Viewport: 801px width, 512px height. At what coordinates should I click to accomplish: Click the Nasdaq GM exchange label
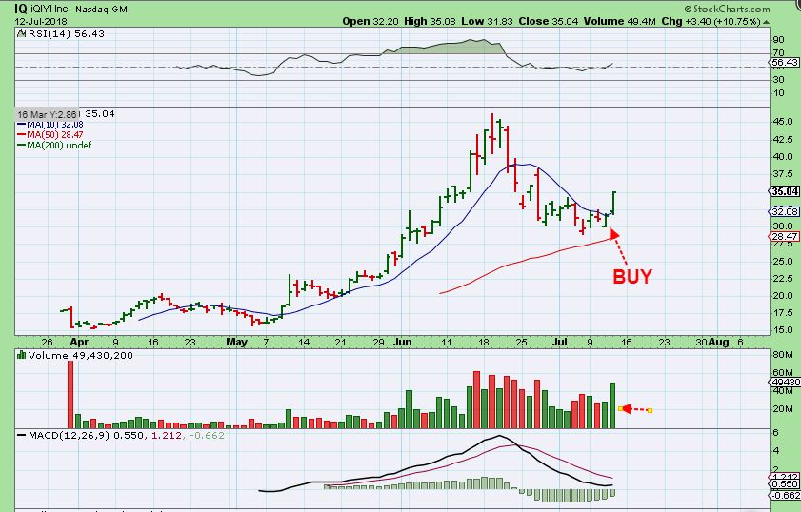click(101, 9)
